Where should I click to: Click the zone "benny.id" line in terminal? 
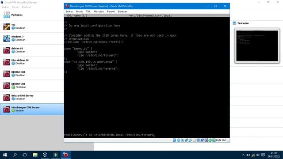[x=78, y=49]
